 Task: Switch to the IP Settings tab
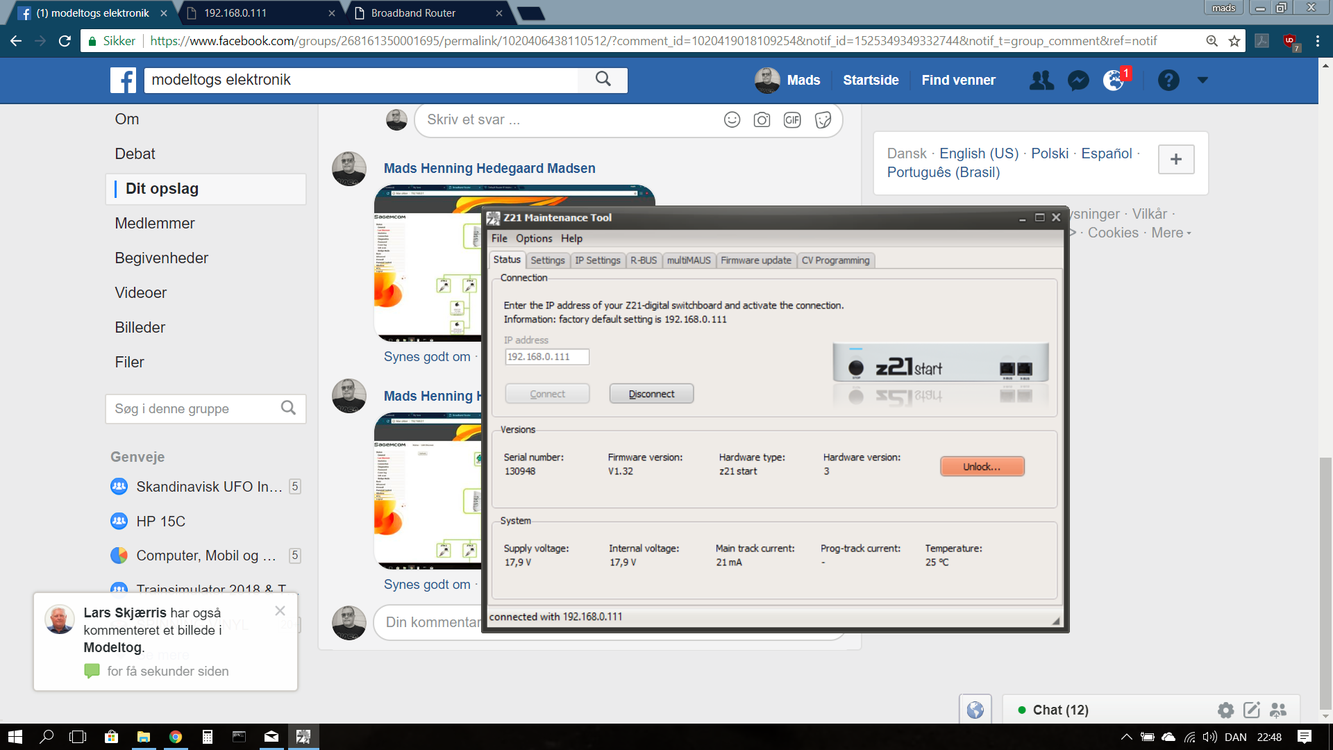[598, 260]
